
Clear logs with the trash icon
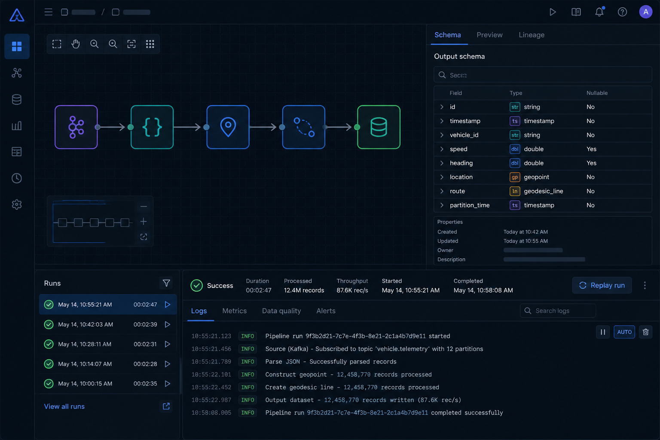coord(645,332)
